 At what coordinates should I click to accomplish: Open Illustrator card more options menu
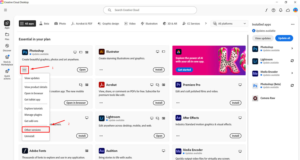click(x=101, y=70)
